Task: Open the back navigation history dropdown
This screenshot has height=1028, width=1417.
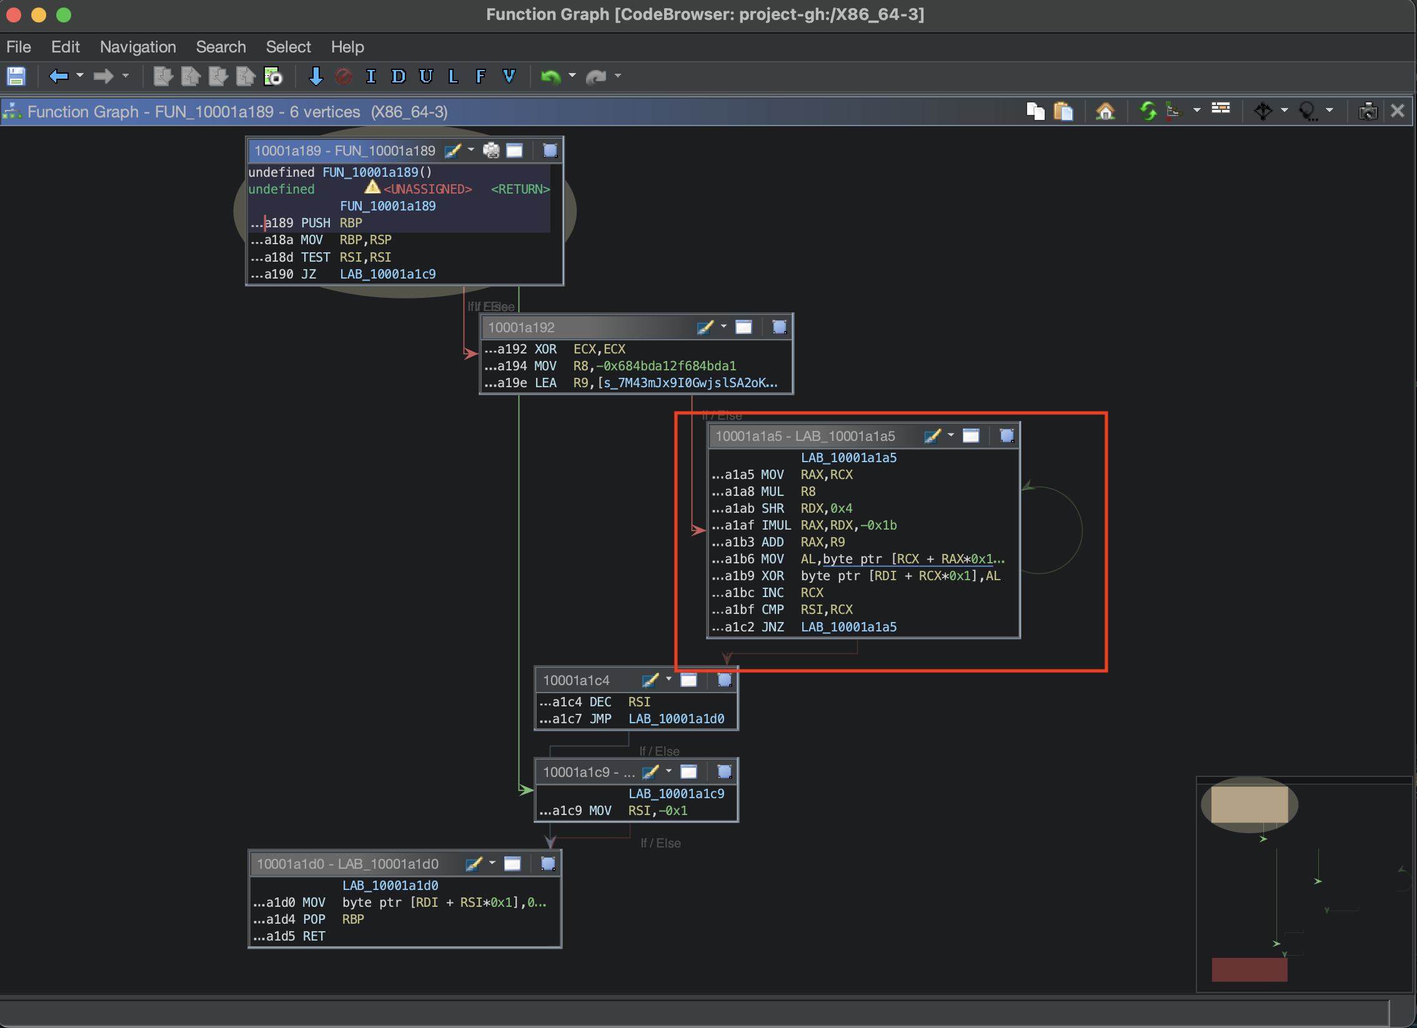Action: coord(80,76)
